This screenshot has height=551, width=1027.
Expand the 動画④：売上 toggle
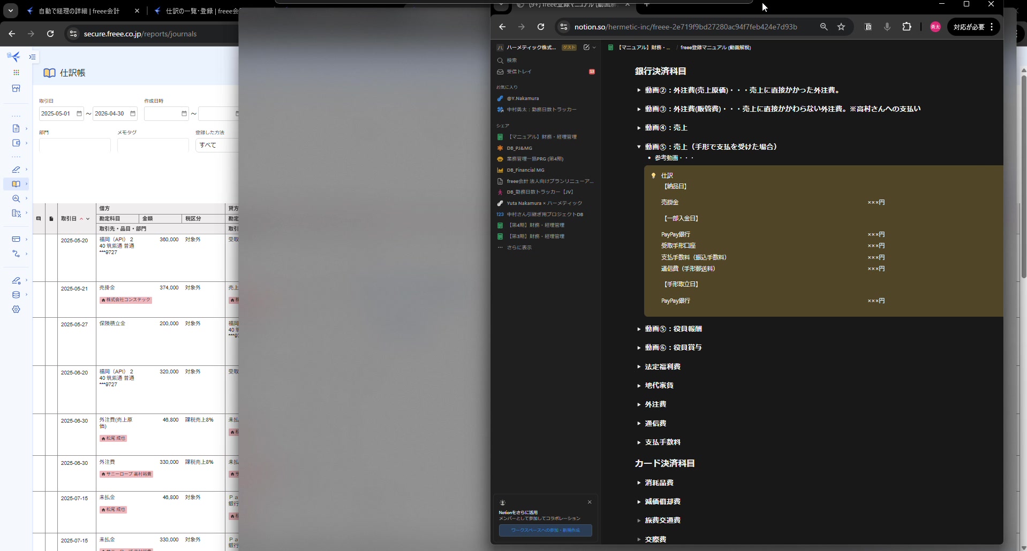coord(639,128)
